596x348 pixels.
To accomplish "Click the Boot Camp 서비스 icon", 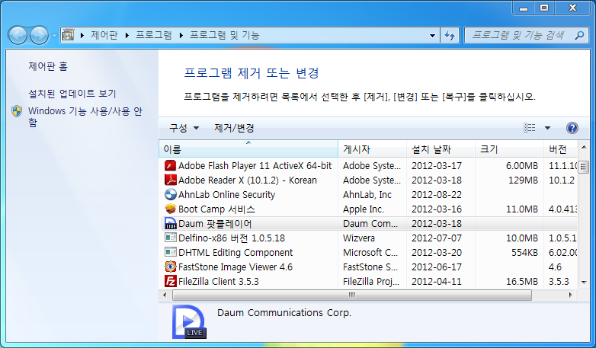I will [171, 209].
